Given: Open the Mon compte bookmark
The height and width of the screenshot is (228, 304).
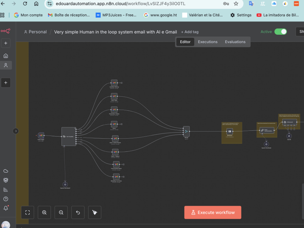Looking at the screenshot, I should point(28,15).
